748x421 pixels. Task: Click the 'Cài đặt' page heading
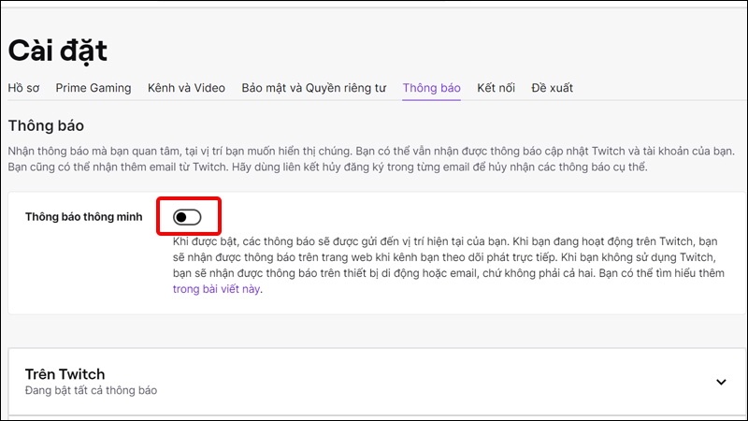pos(58,51)
